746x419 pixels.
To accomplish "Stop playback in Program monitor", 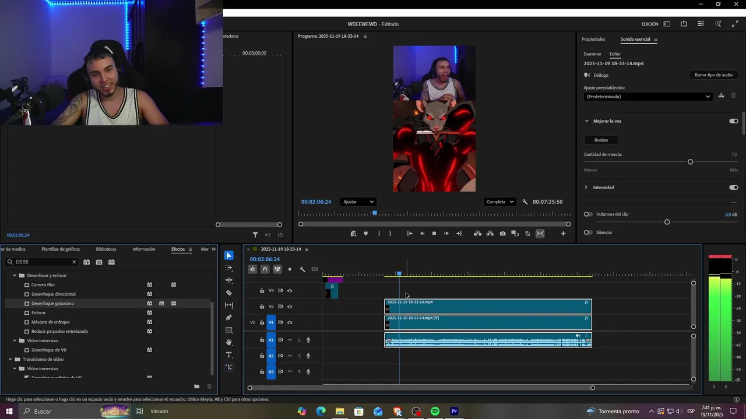I will click(434, 233).
